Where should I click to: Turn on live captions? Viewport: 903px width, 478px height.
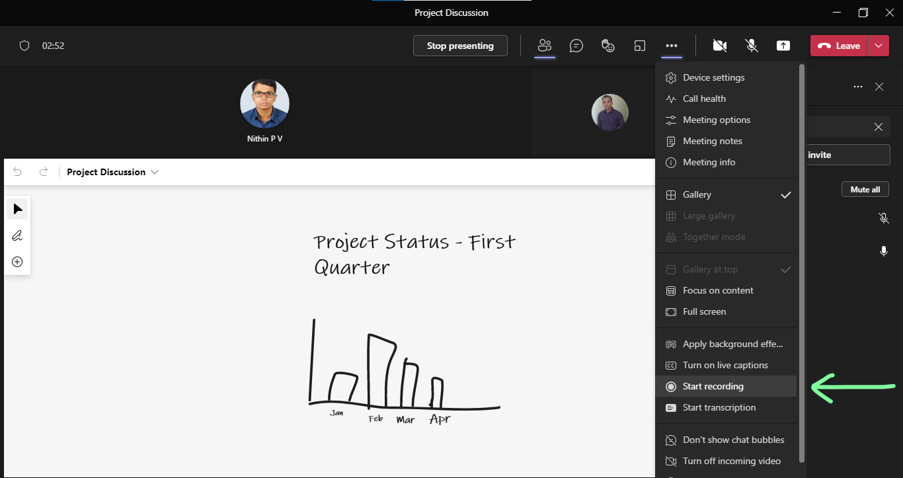click(725, 365)
